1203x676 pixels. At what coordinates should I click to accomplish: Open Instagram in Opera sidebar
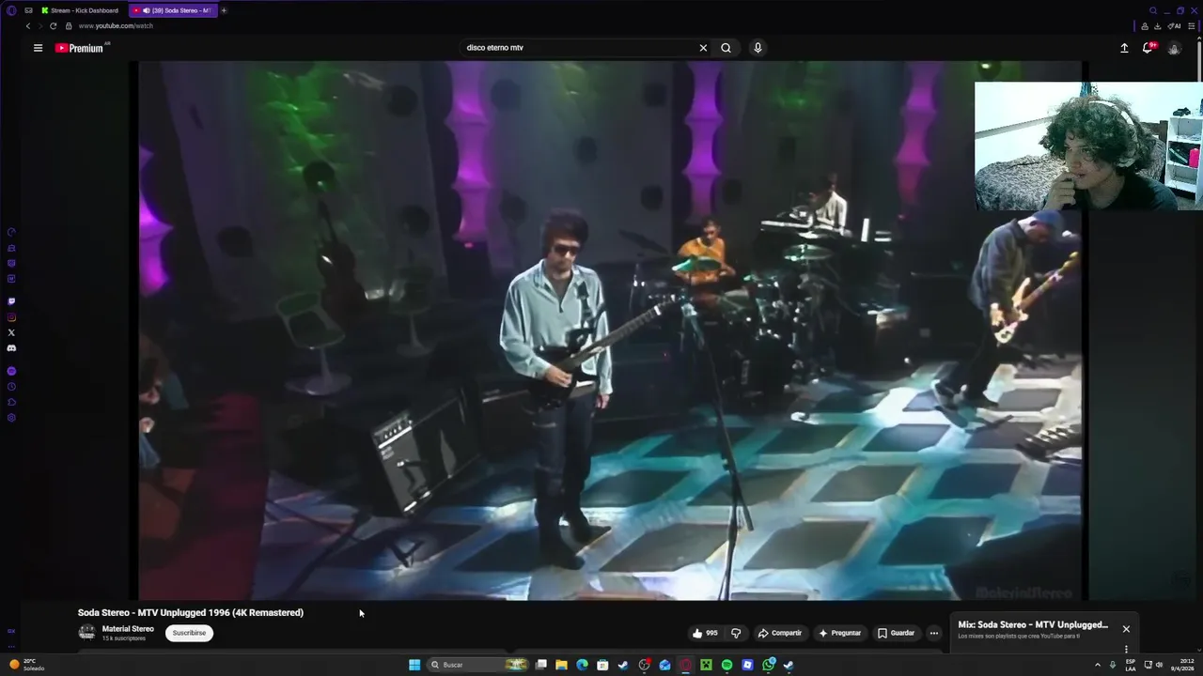point(11,317)
